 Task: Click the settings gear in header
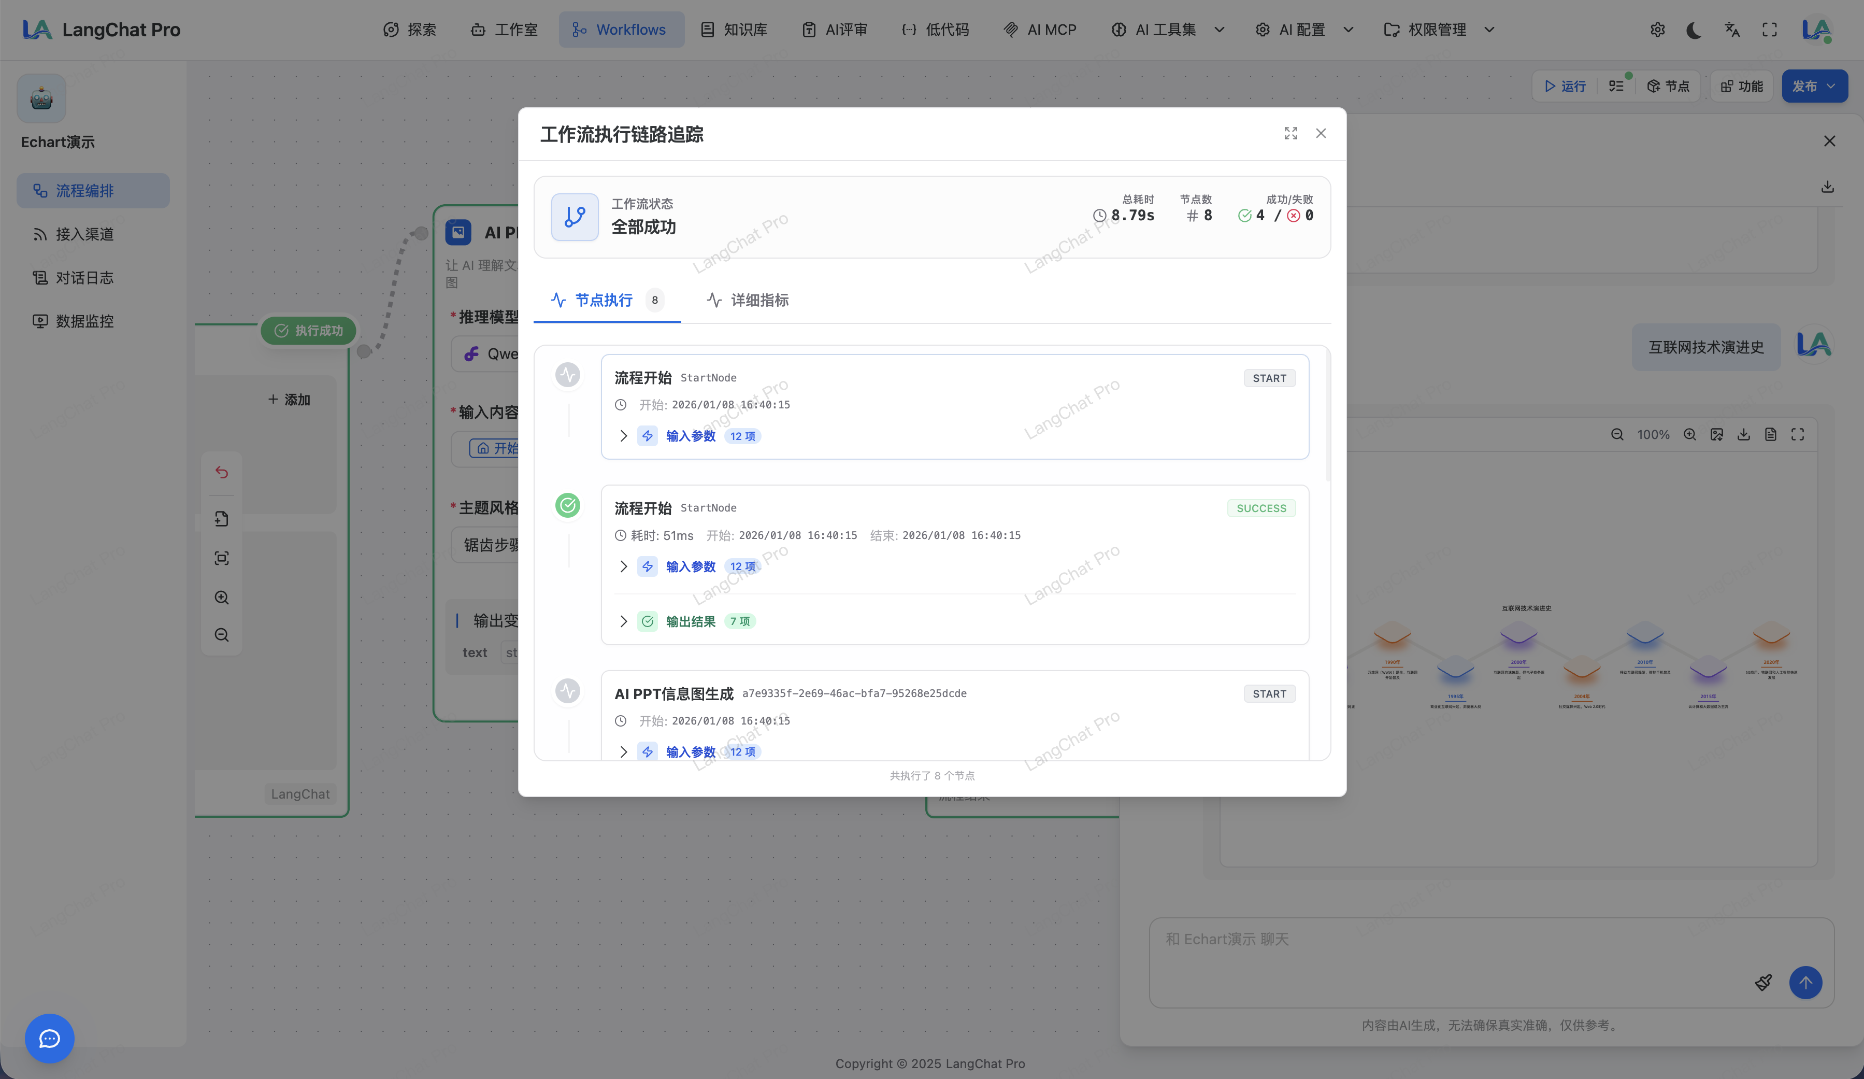coord(1657,30)
